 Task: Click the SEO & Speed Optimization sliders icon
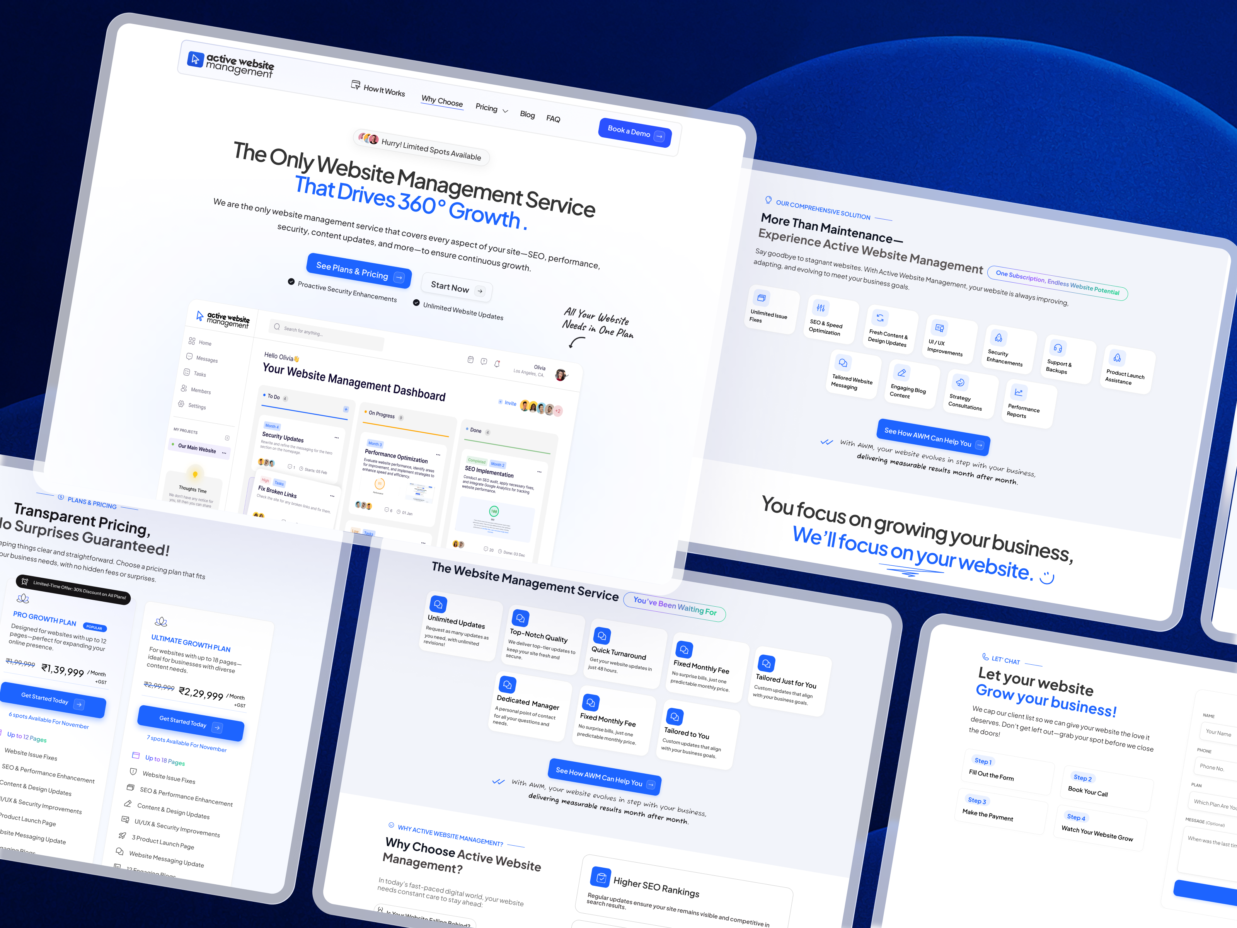coord(820,308)
